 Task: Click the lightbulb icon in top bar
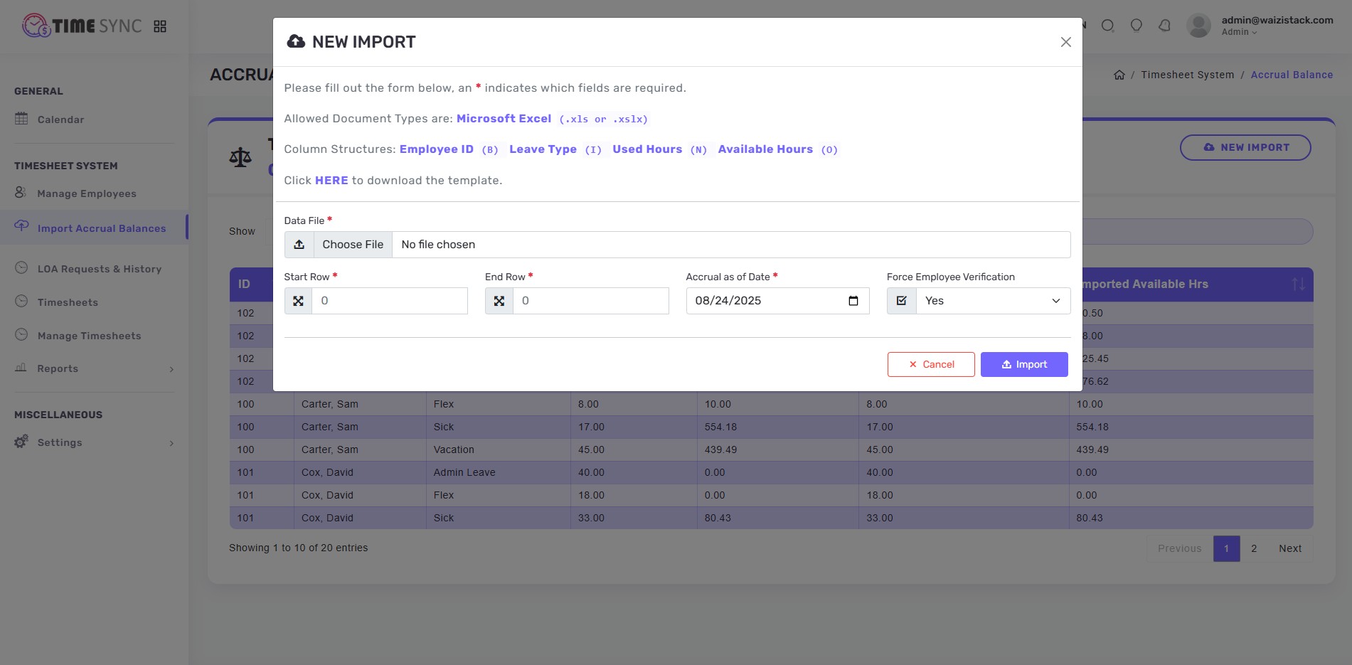click(x=1137, y=26)
